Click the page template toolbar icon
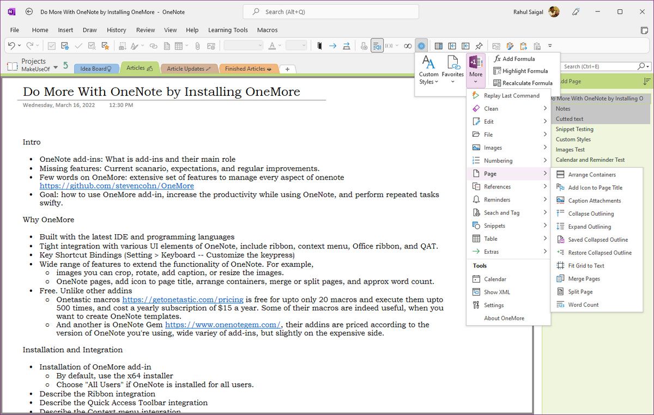 click(x=167, y=46)
